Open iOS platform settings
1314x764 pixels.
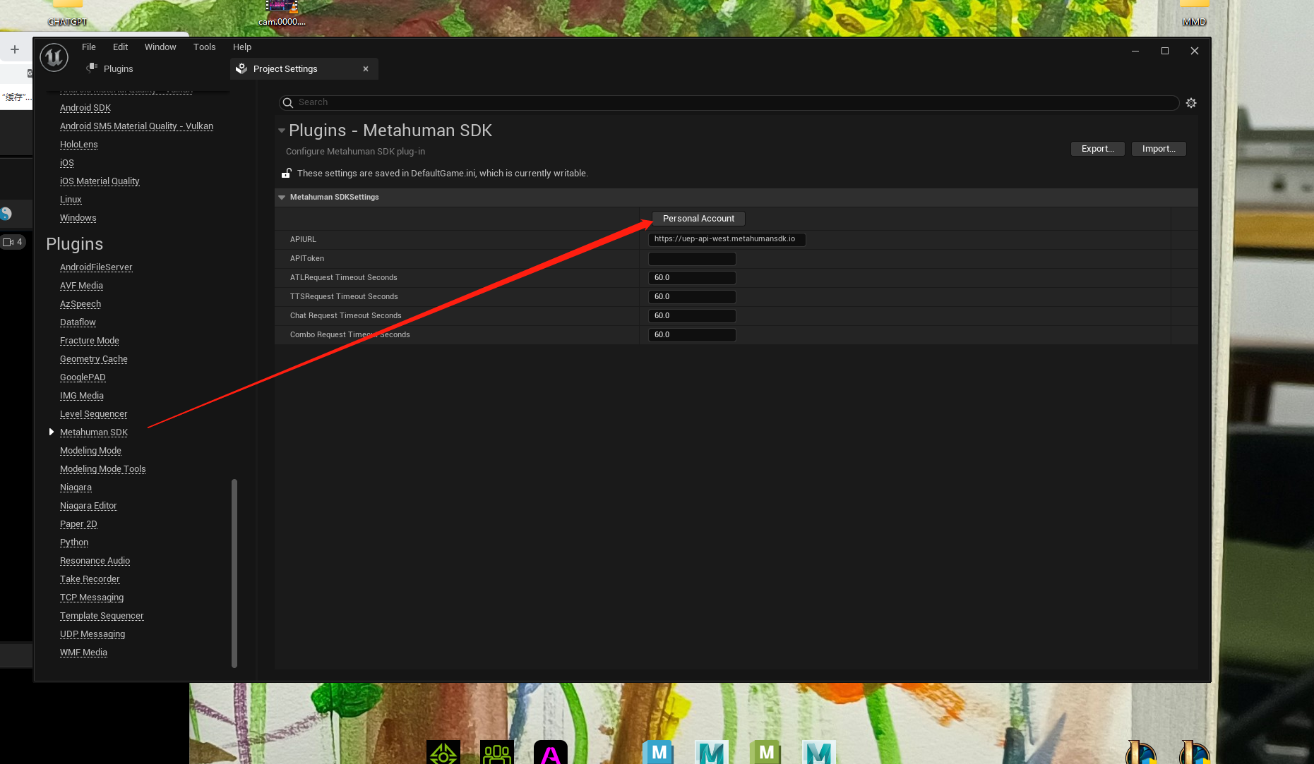click(x=67, y=163)
